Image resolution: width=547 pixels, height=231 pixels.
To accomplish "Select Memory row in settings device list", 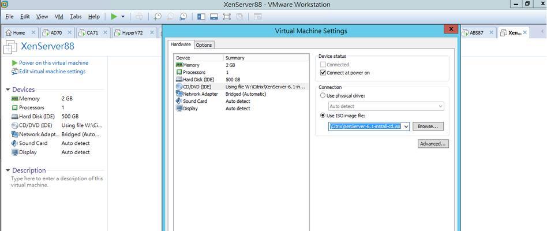I will click(x=241, y=65).
